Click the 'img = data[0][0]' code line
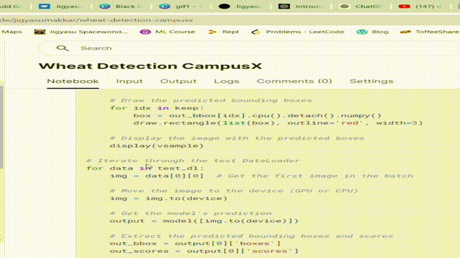This screenshot has width=460, height=258. point(157,176)
